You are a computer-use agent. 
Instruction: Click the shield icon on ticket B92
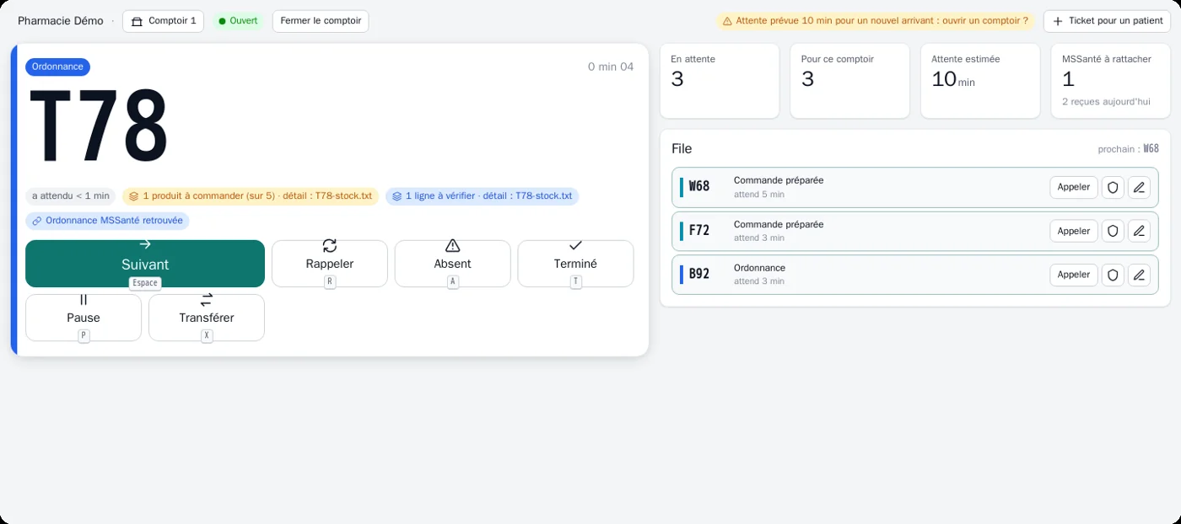pos(1113,275)
